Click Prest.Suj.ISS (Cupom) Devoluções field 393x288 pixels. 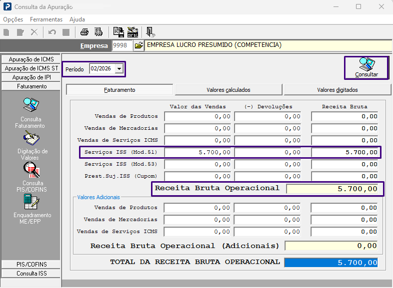pyautogui.click(x=267, y=176)
